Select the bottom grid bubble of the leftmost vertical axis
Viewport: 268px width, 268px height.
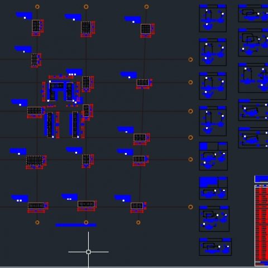37,222
